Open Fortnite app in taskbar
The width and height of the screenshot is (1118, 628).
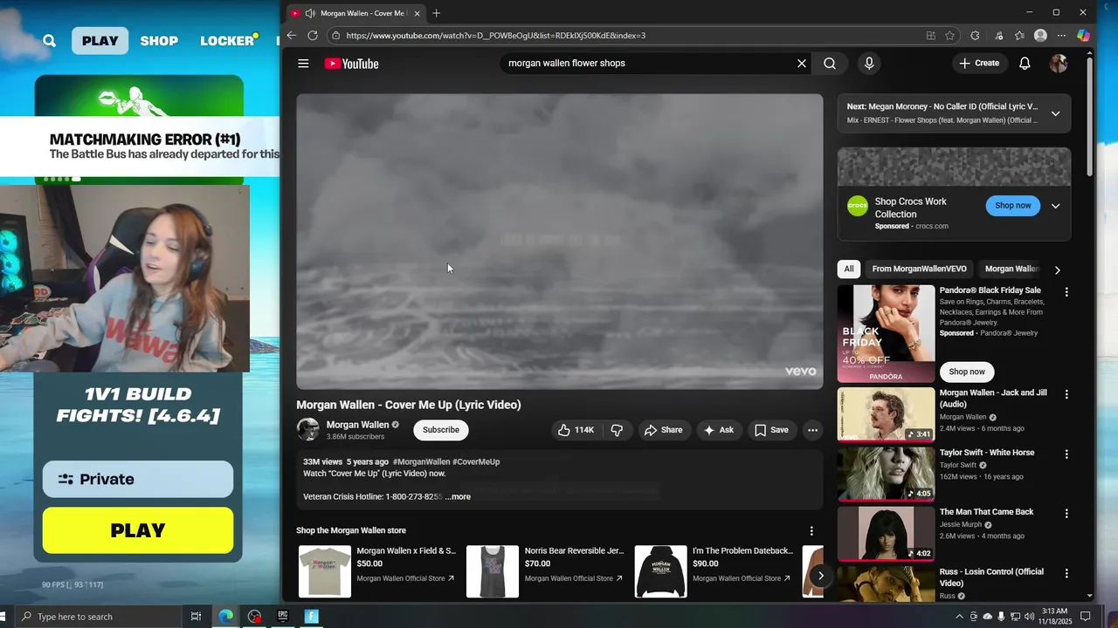(x=311, y=616)
